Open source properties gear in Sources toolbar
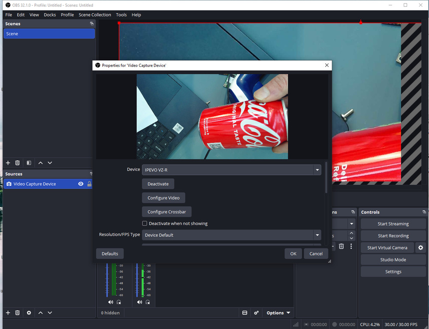429x329 pixels. [x=29, y=313]
